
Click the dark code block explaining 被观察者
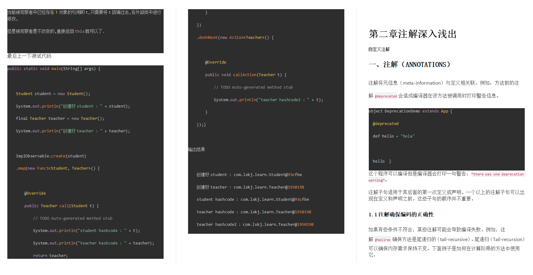(x=85, y=31)
